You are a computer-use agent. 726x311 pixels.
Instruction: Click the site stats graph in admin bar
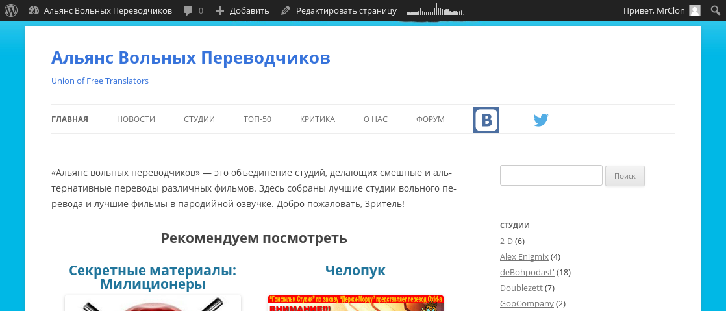click(x=434, y=10)
